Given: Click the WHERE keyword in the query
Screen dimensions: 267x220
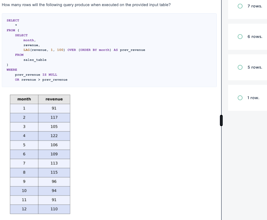Looking at the screenshot, I should (x=12, y=70).
